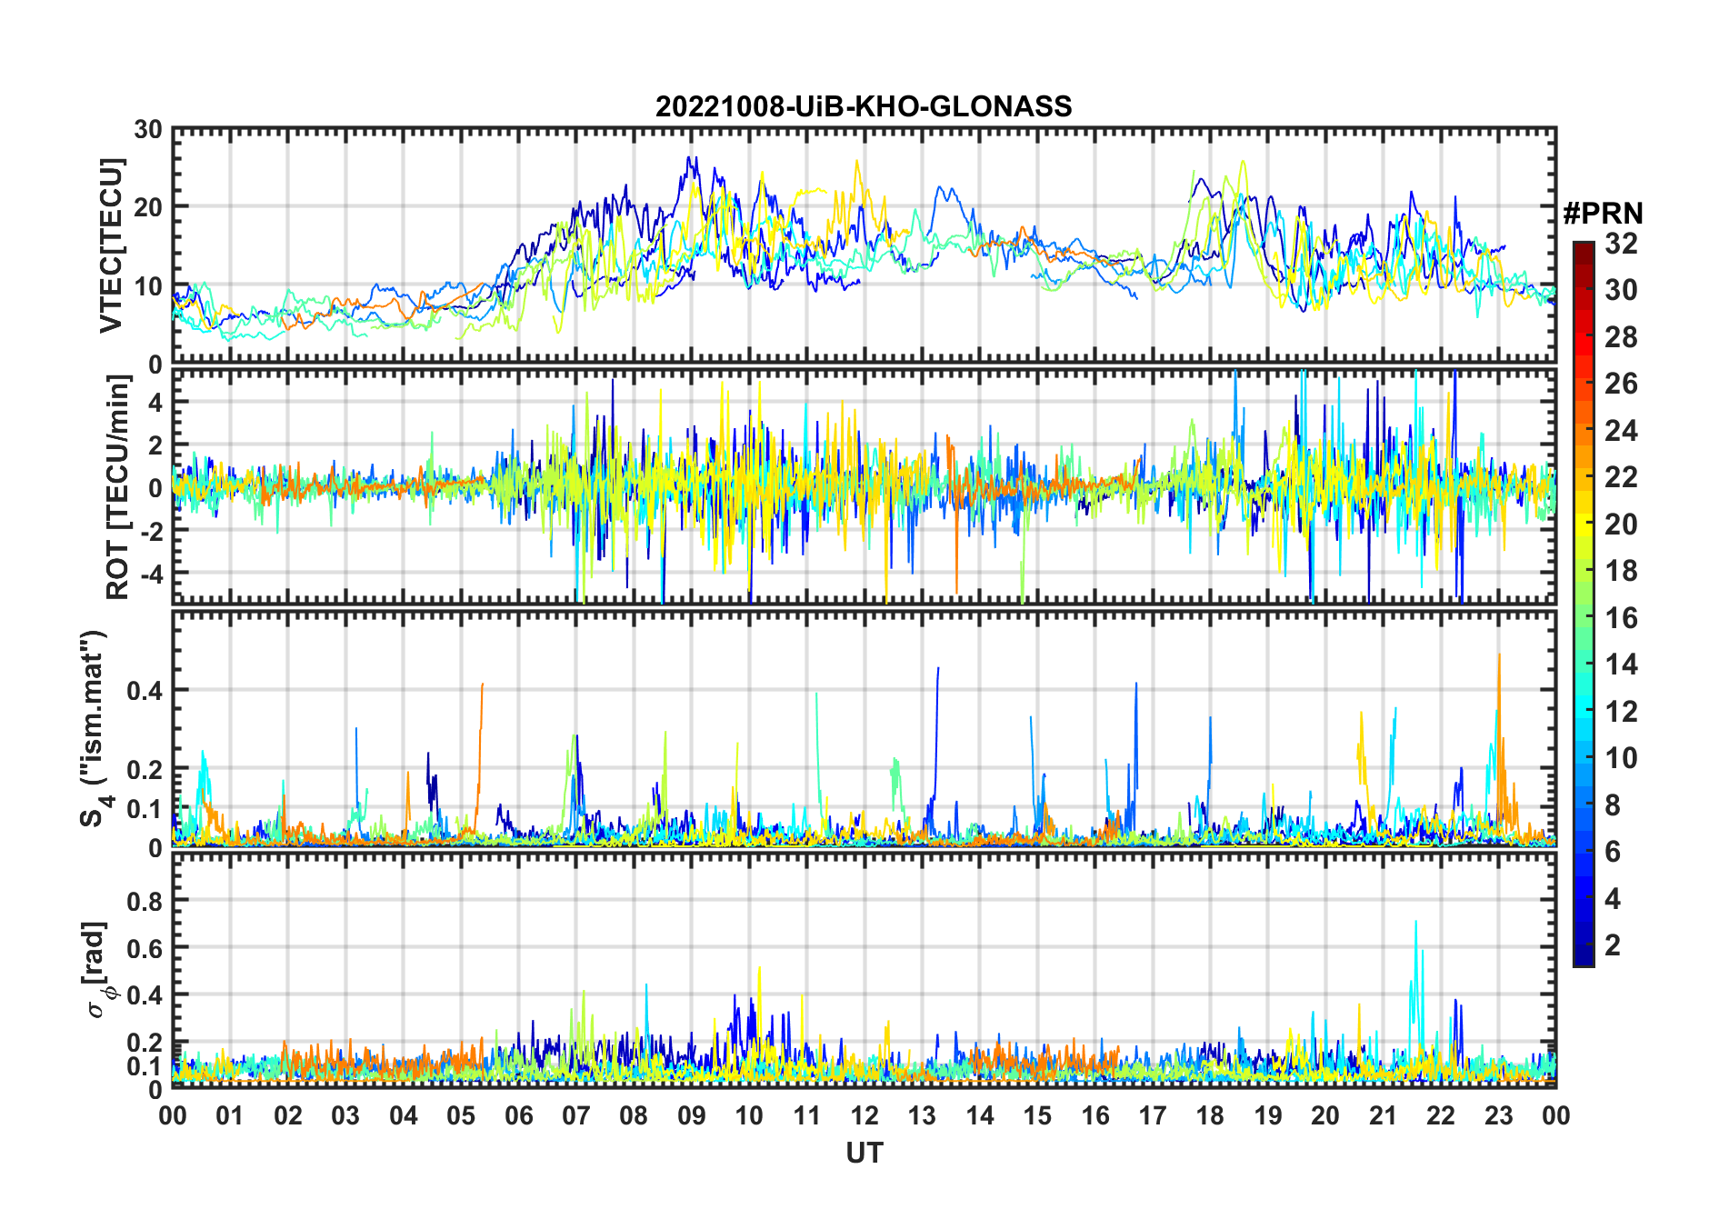Select hour label 21 on UT axis
1729x1209 pixels.
(1384, 1116)
